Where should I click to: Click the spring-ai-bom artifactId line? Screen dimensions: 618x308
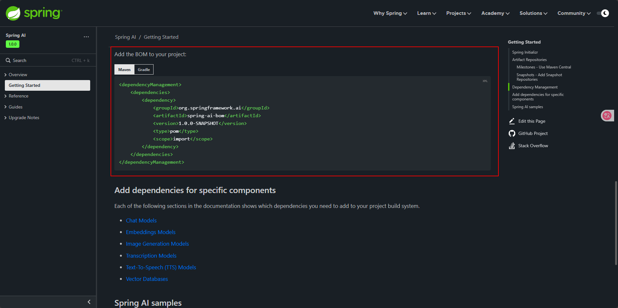point(207,116)
